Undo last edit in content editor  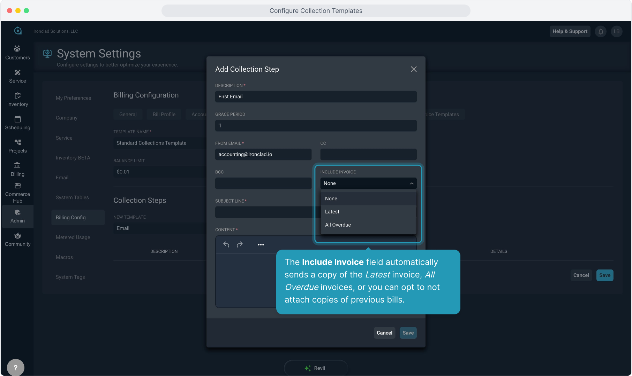226,245
